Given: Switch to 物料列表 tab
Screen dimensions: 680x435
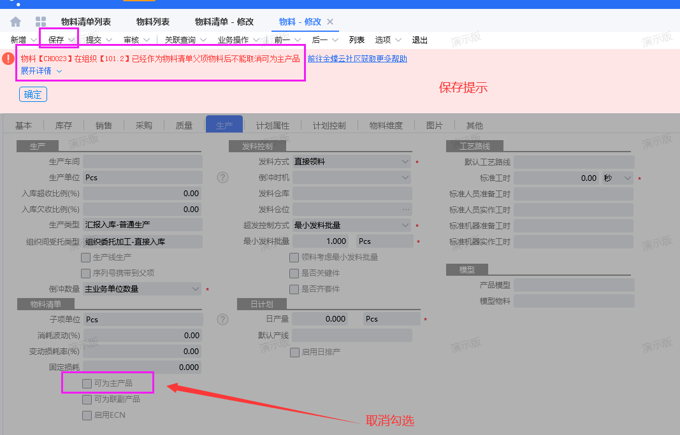Looking at the screenshot, I should 153,22.
